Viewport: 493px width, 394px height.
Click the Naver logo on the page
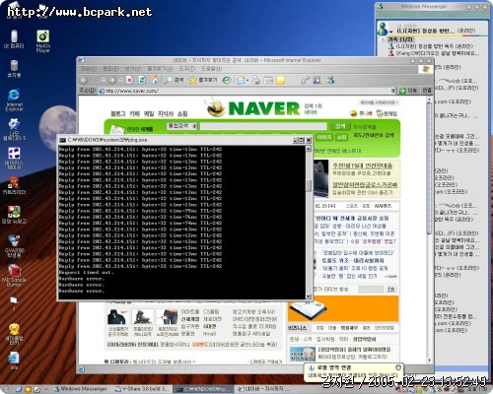(x=253, y=107)
